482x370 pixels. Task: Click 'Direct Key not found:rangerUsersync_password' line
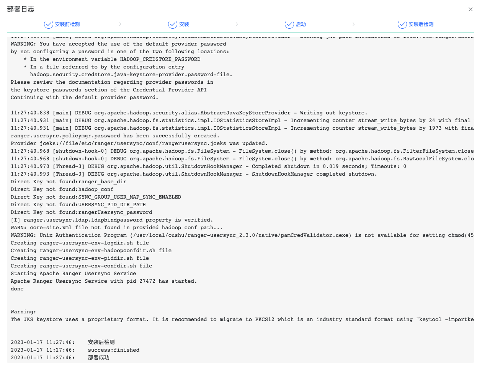(82, 212)
